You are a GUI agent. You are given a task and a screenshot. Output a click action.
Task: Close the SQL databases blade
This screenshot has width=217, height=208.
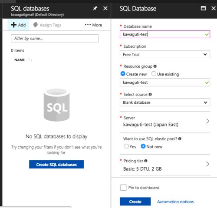click(105, 8)
